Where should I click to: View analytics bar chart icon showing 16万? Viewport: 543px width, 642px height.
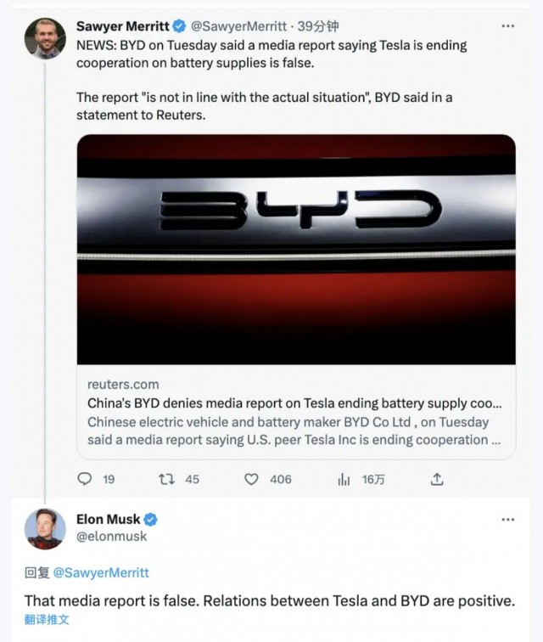coord(344,479)
